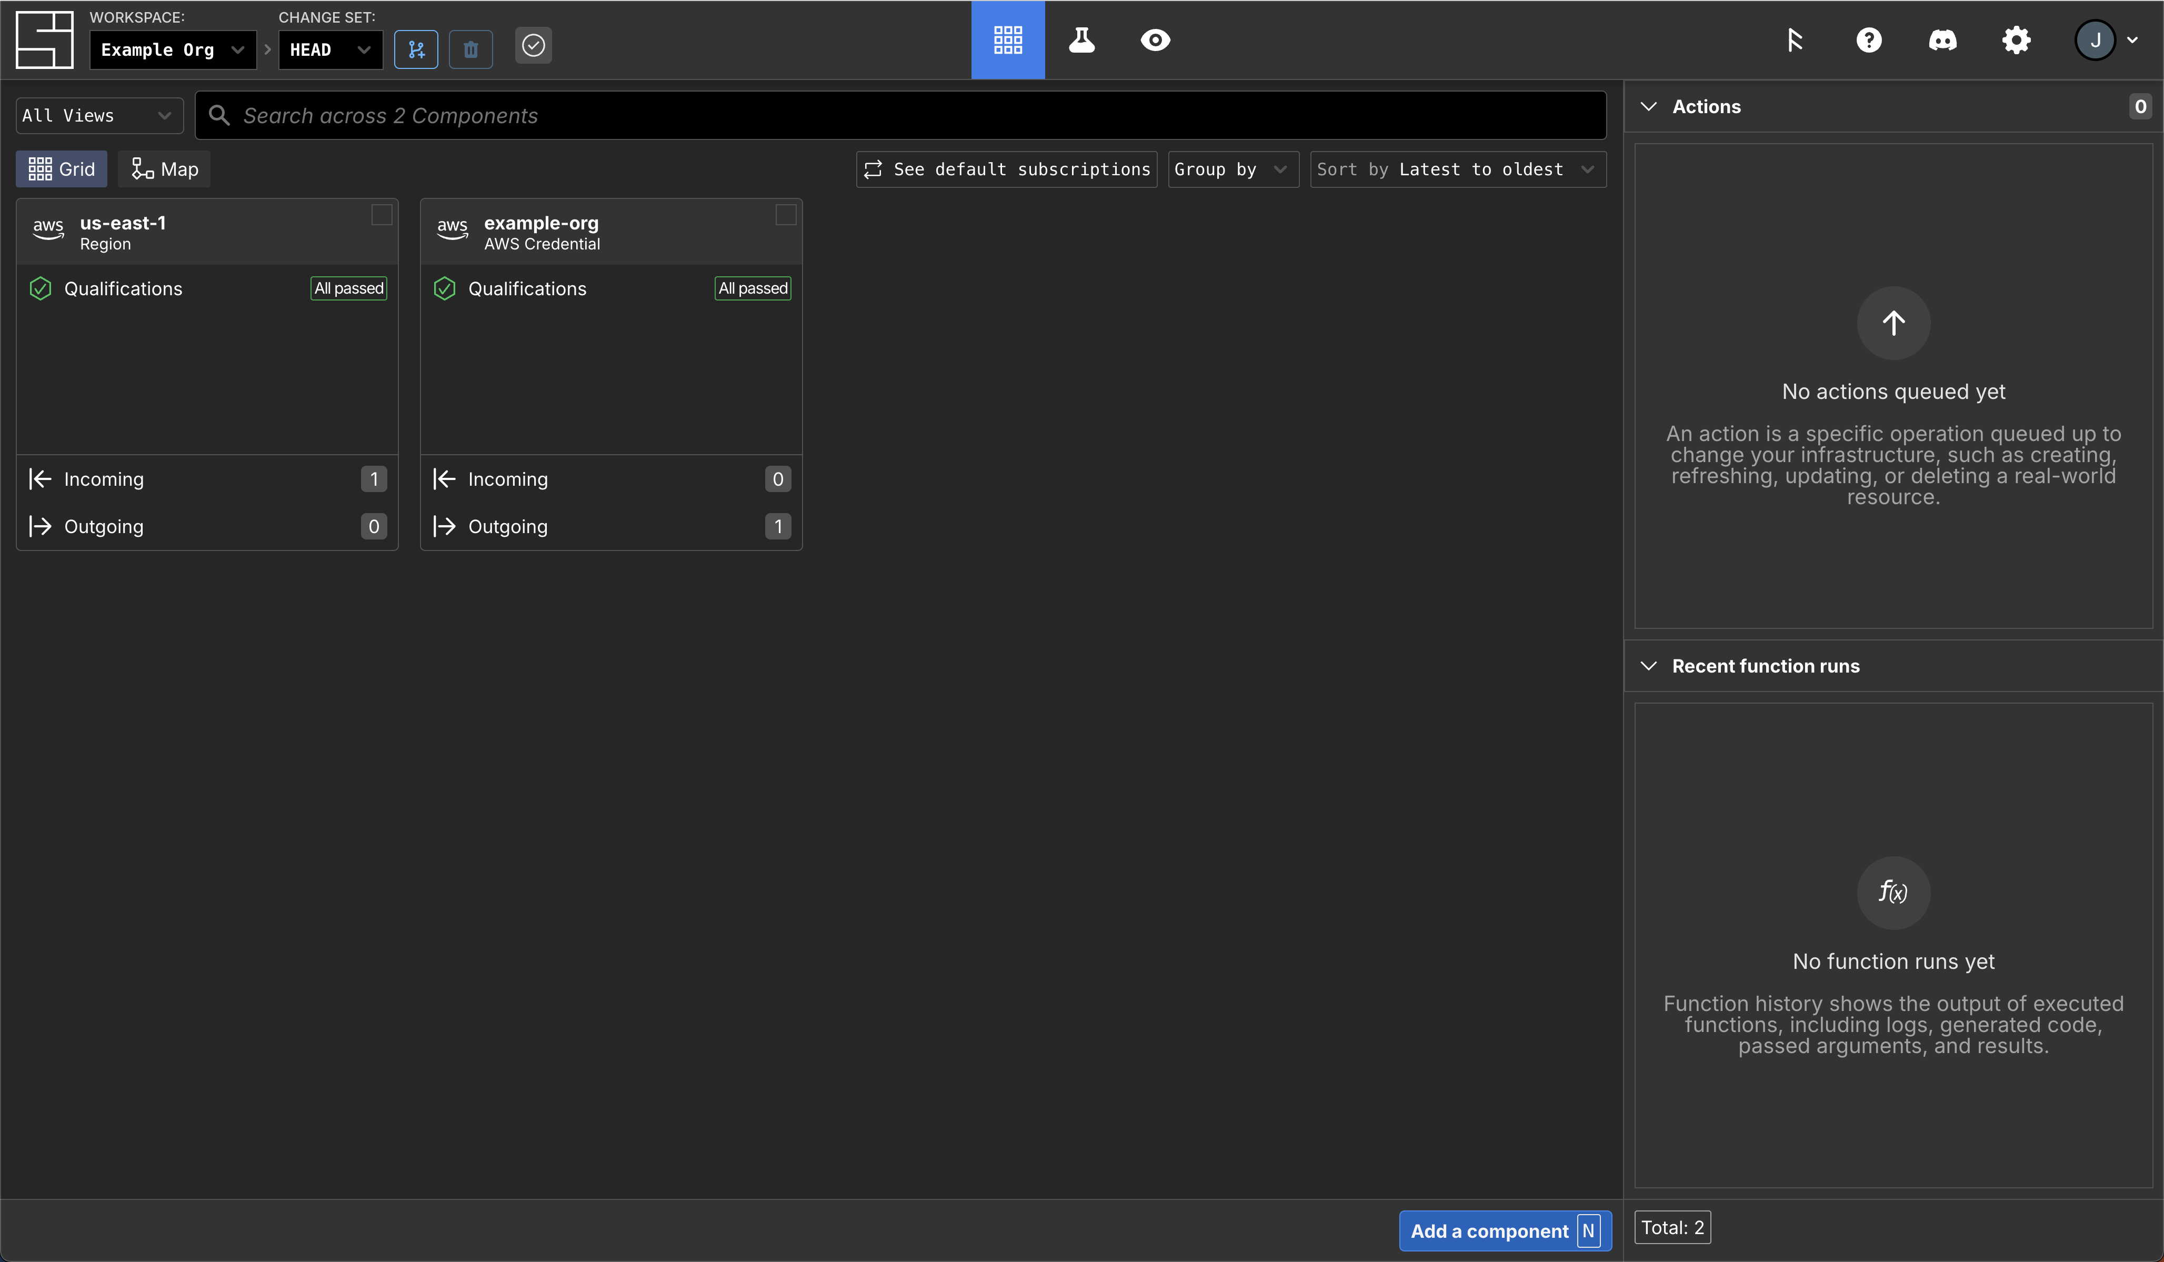
Task: Open the HEAD change set dropdown
Action: click(x=330, y=50)
